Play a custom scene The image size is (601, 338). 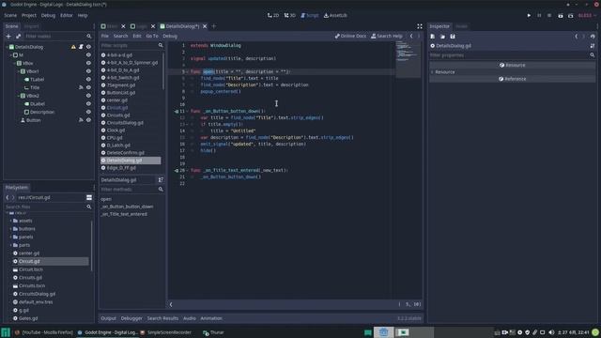click(570, 15)
